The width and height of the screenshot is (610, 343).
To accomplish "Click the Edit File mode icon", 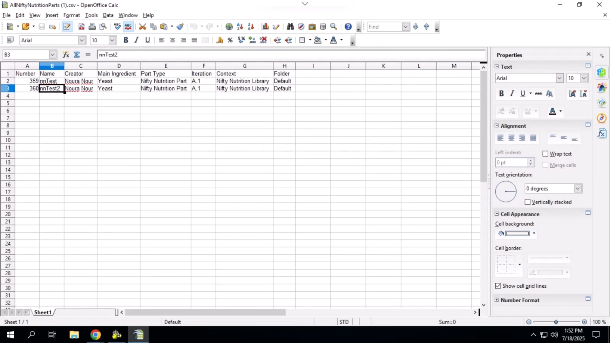I will pos(67,27).
